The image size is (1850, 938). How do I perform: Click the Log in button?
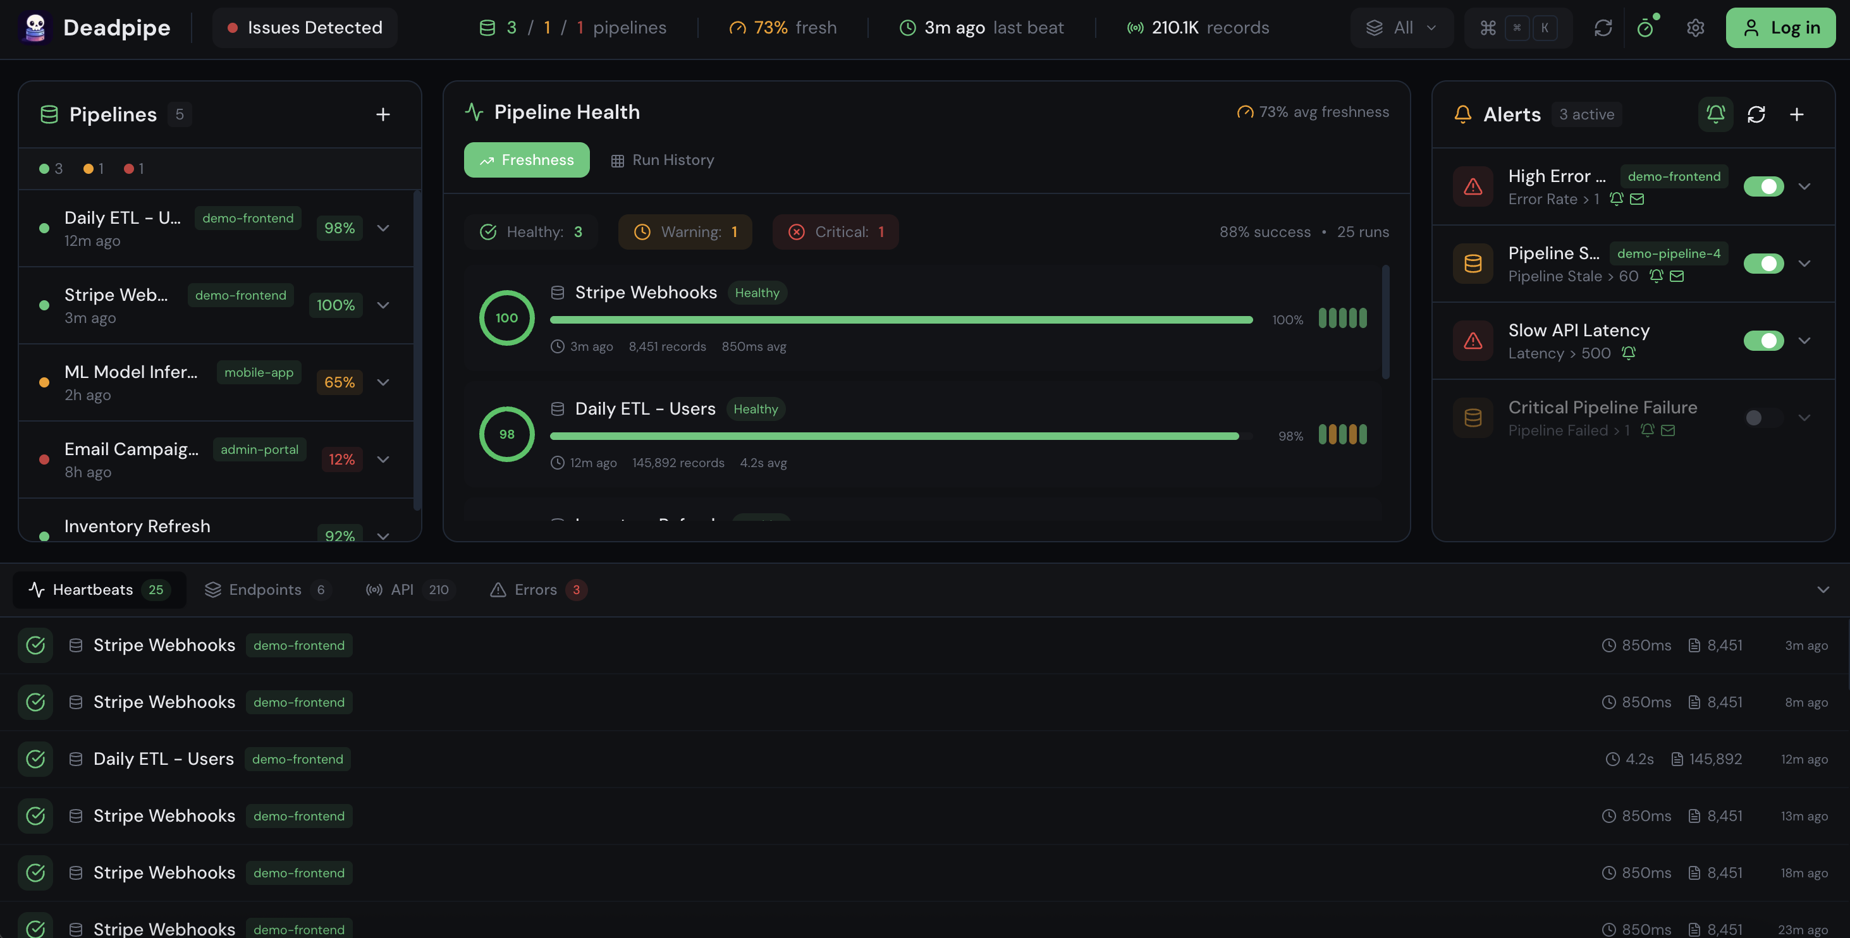coord(1780,27)
